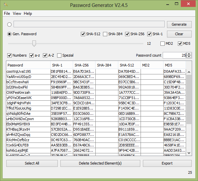Click the Export button
This screenshot has height=181, width=198.
coord(167,163)
